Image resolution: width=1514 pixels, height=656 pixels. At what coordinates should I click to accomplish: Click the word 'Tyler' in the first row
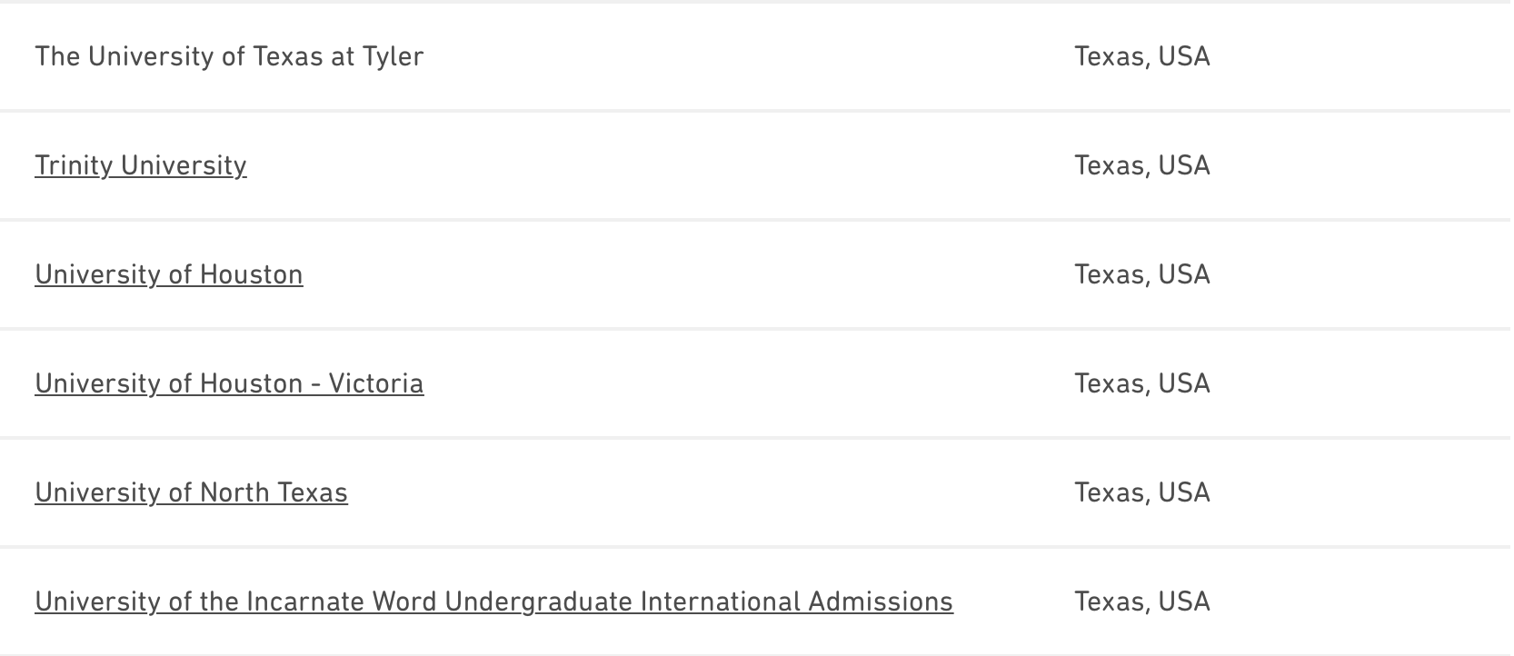pyautogui.click(x=393, y=56)
